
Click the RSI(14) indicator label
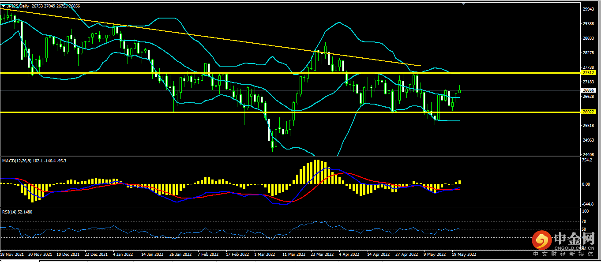pyautogui.click(x=10, y=212)
